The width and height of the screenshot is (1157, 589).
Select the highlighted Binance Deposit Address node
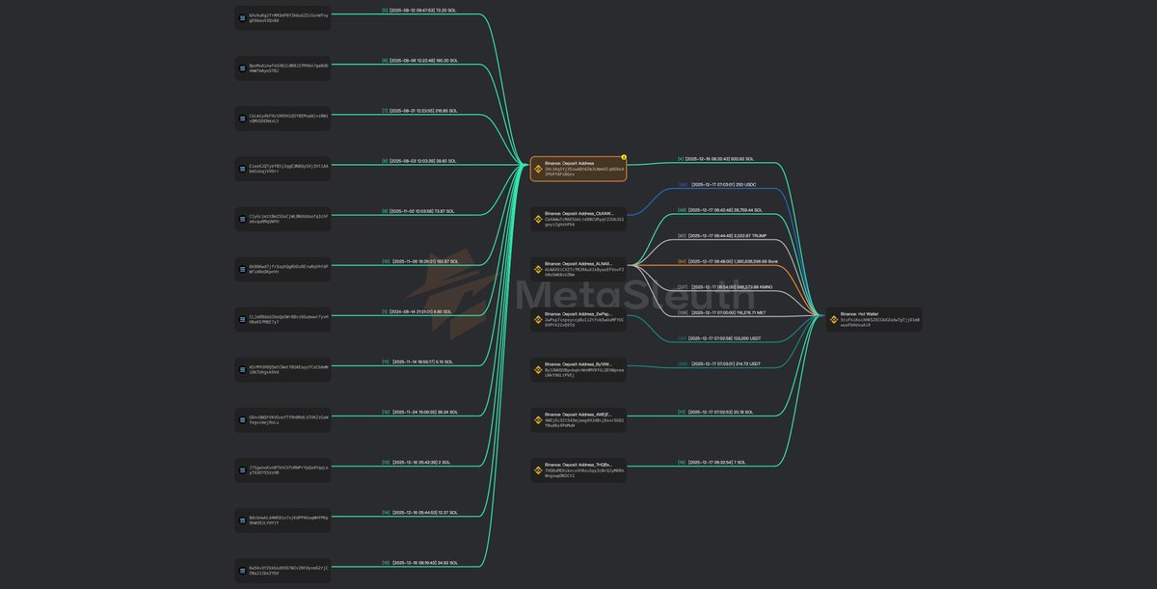pos(578,169)
